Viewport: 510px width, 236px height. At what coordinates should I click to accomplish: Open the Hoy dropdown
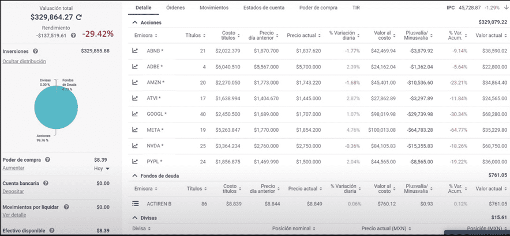point(102,169)
